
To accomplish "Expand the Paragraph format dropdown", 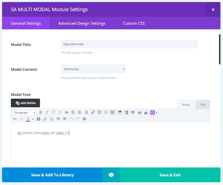I will click(25, 113).
